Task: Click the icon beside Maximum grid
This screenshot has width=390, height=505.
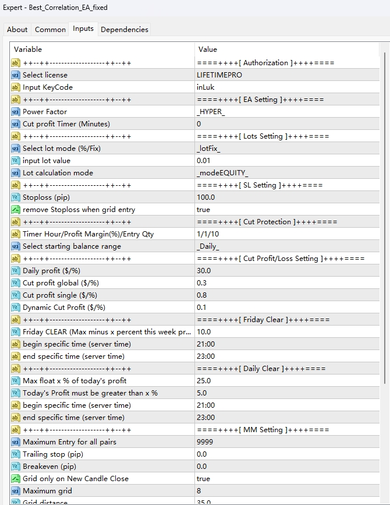Action: pyautogui.click(x=16, y=491)
